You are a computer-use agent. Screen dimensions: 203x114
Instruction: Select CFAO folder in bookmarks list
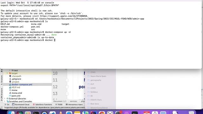tap(93, 72)
